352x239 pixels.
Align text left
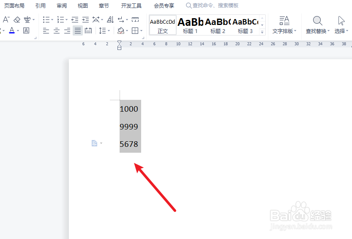pyautogui.click(x=46, y=30)
